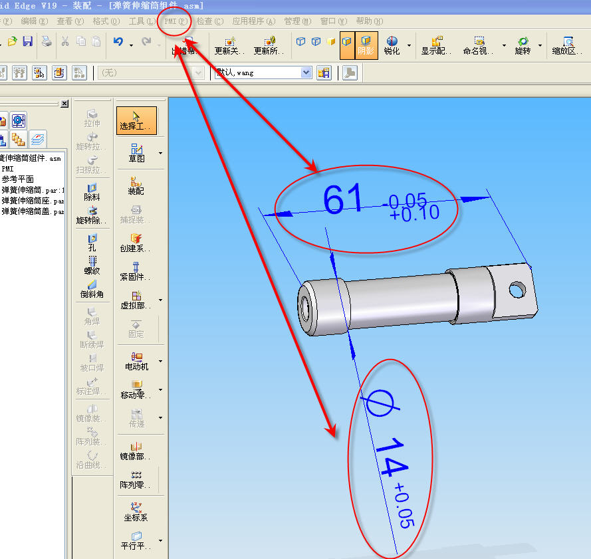Click the 锐化 sharpen tool
The width and height of the screenshot is (591, 559).
click(x=392, y=46)
